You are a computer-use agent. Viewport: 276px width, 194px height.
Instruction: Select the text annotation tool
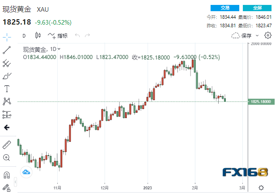click(7, 89)
